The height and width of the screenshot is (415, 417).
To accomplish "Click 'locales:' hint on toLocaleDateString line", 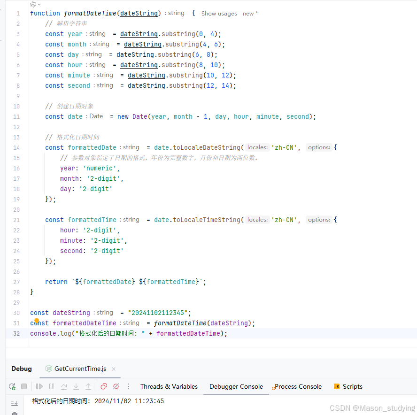I will pyautogui.click(x=257, y=147).
